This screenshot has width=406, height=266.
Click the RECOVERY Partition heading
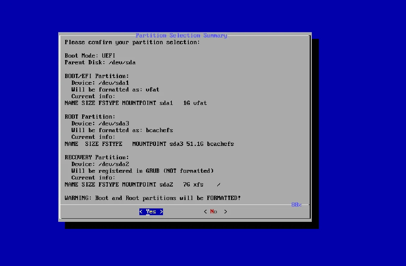(97, 157)
